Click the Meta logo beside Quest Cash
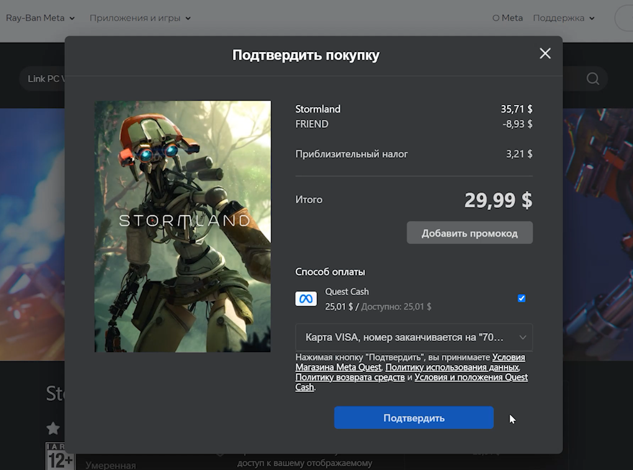The width and height of the screenshot is (633, 470). (x=306, y=299)
